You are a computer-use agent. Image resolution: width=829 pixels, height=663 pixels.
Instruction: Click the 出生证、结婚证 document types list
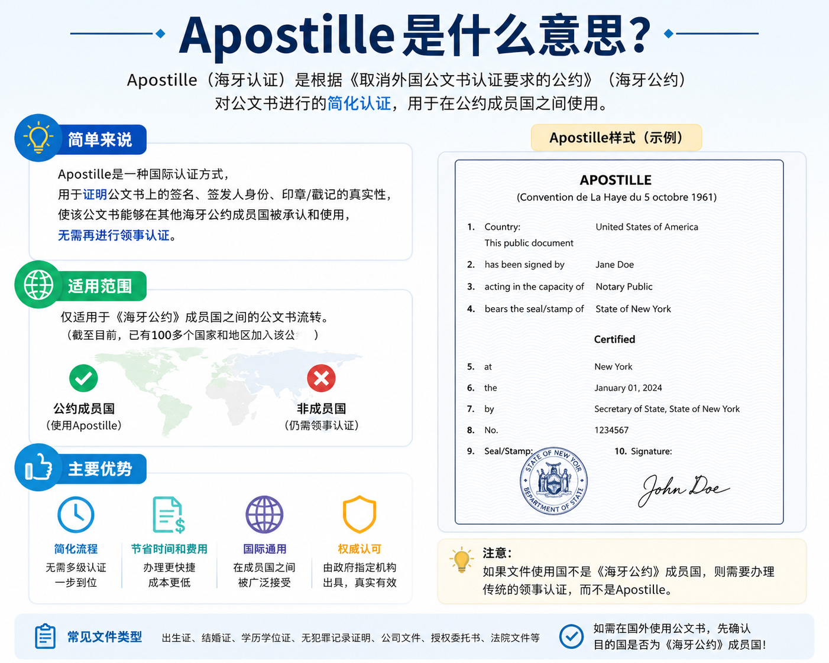(x=351, y=638)
